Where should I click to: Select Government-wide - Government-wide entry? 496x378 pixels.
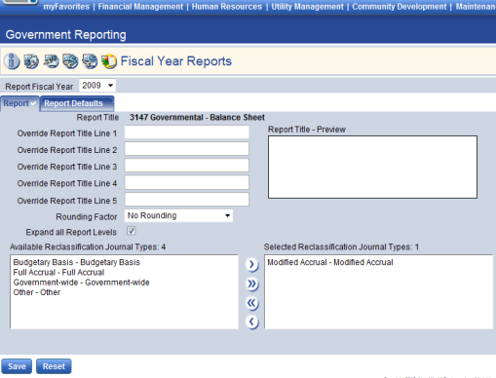coord(81,283)
